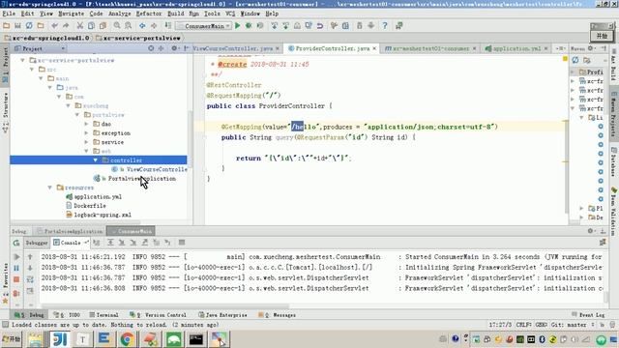Rerun ConsumerMain in the Debug panel
The height and width of the screenshot is (348, 619).
(16, 243)
